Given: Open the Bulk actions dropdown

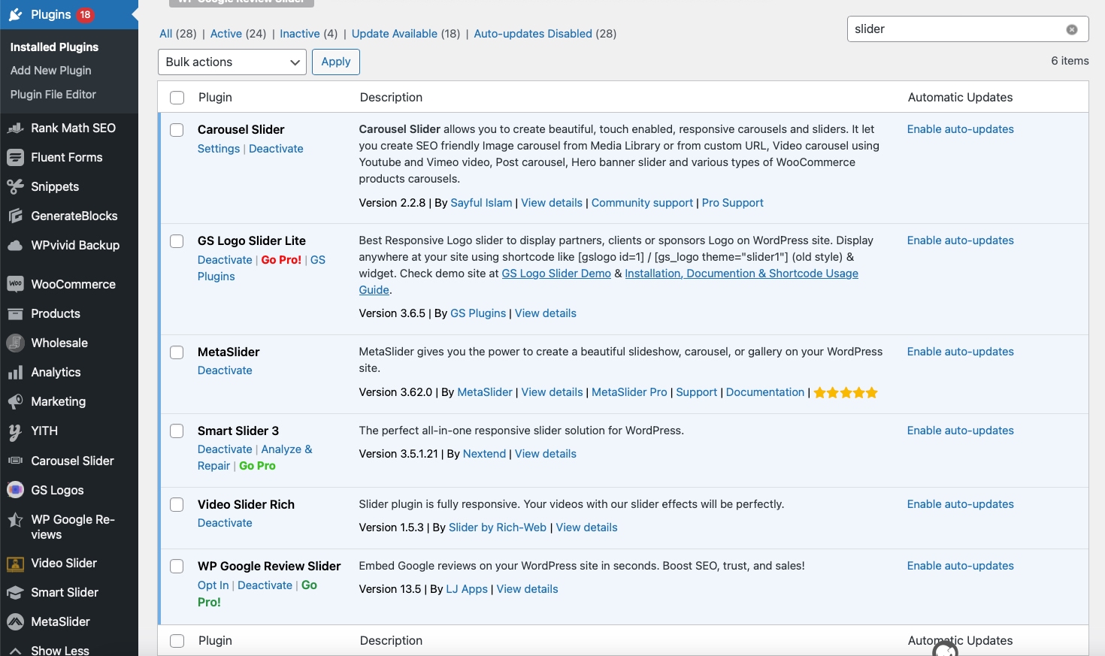Looking at the screenshot, I should [x=232, y=62].
